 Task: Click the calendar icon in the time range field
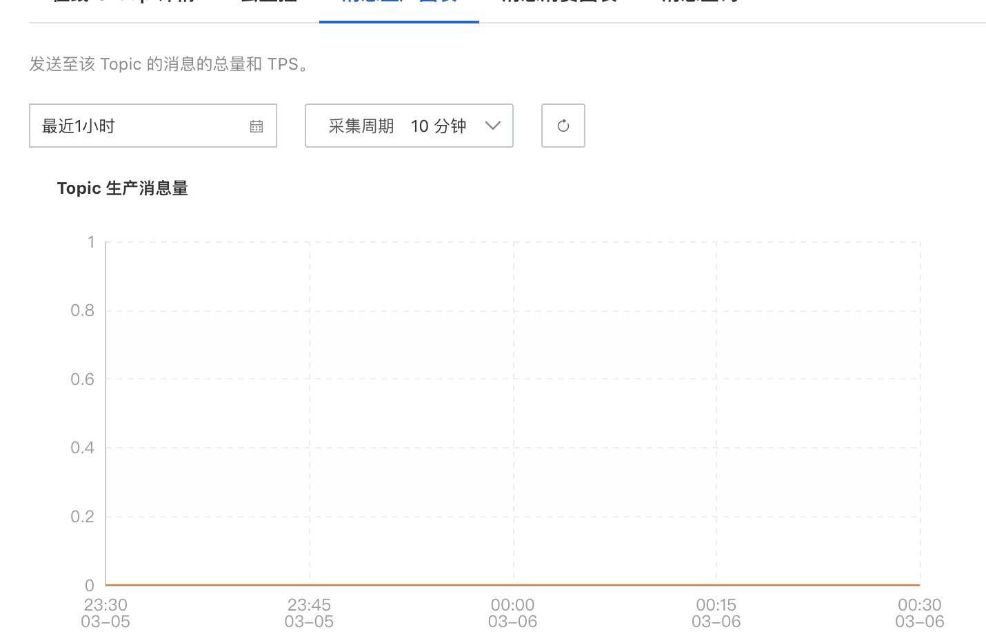(x=256, y=126)
